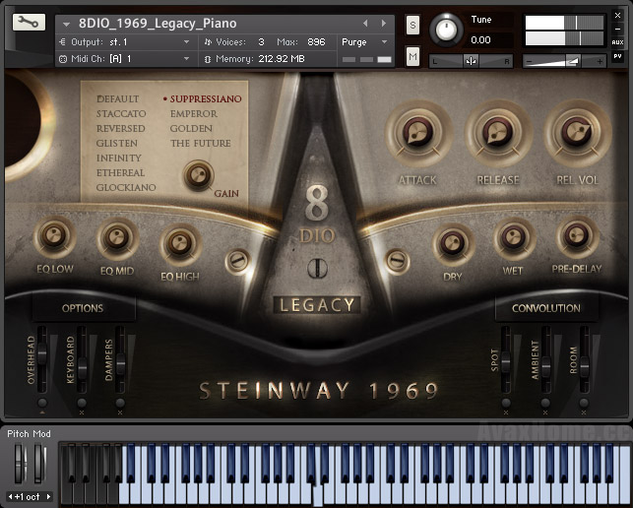Shift keyboard octave down with left arrow
Image resolution: width=633 pixels, height=508 pixels.
tap(11, 497)
